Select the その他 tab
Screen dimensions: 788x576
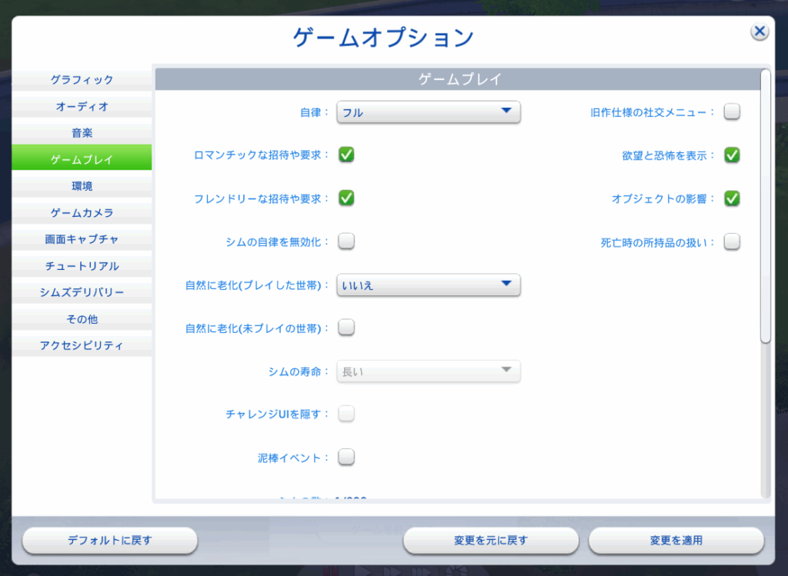tap(82, 319)
